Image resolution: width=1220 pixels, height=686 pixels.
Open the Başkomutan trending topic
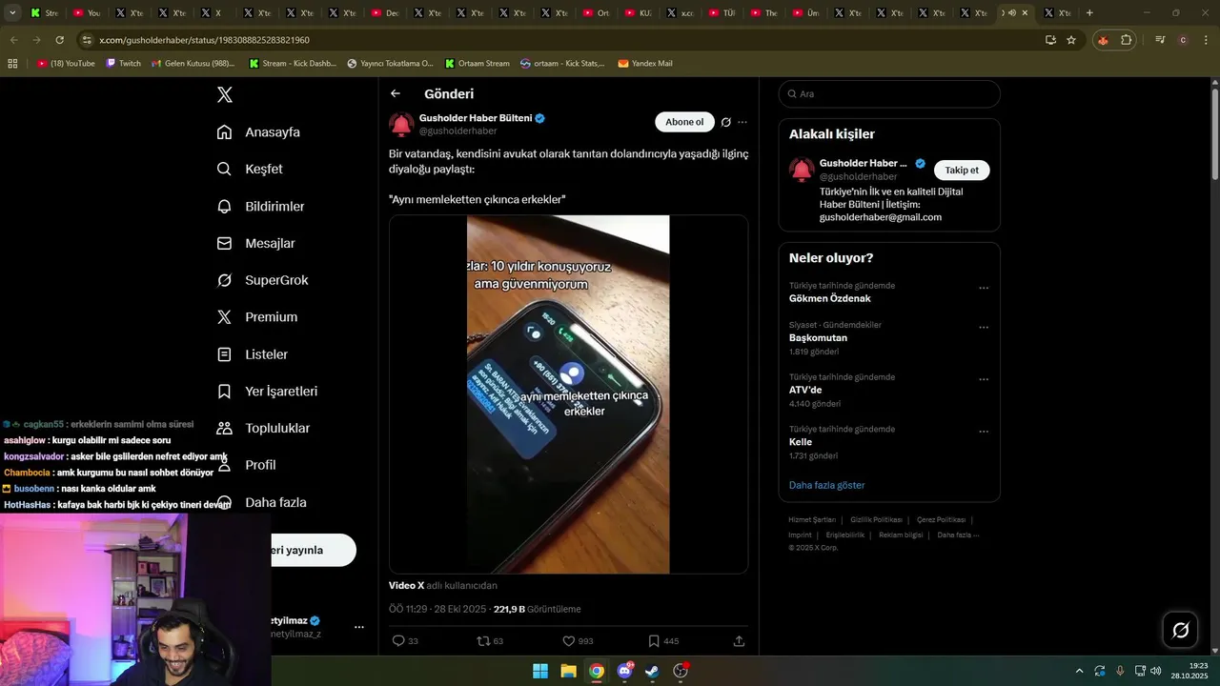tap(818, 337)
